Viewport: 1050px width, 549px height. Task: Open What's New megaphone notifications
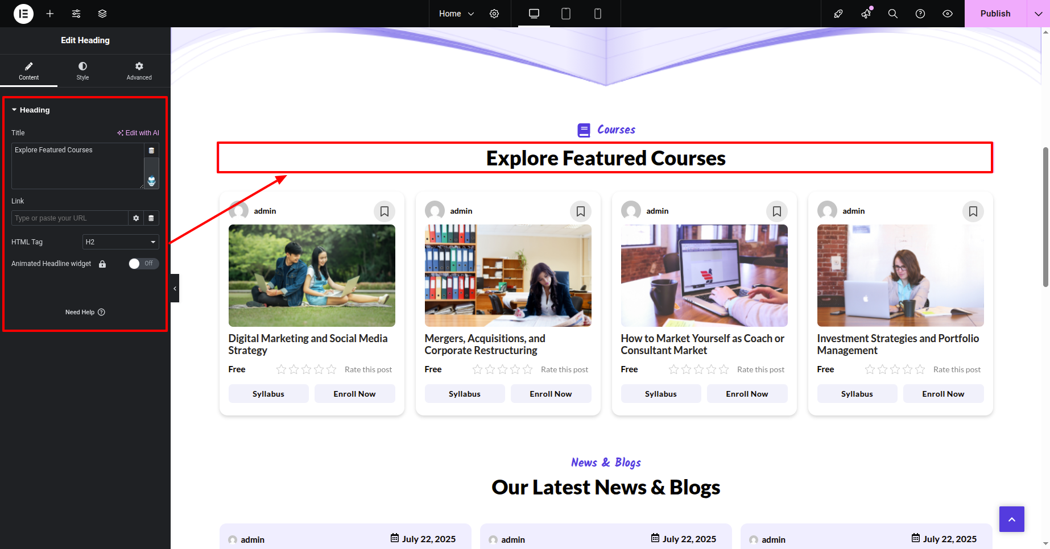tap(866, 14)
